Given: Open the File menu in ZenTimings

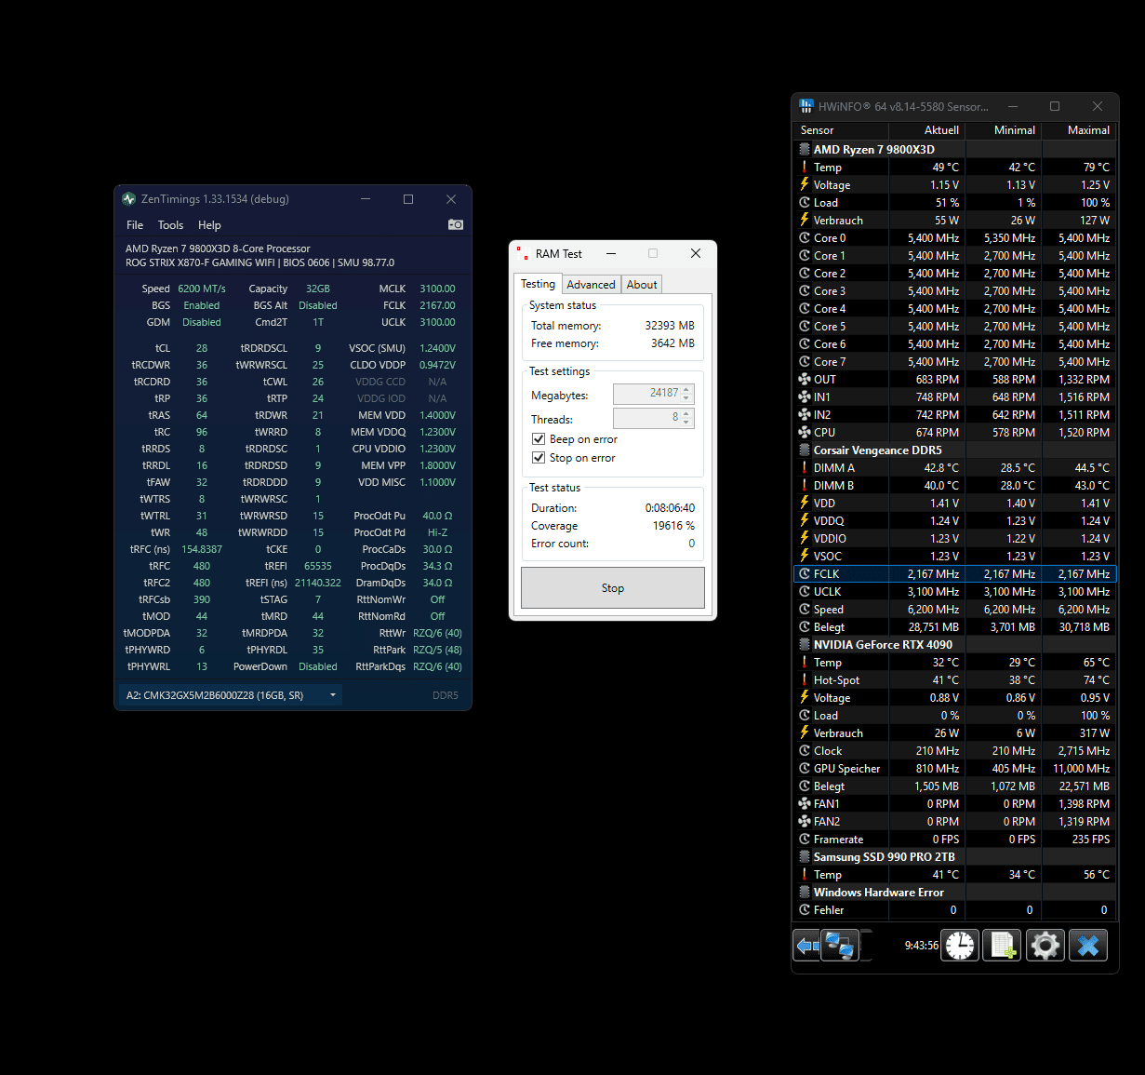Looking at the screenshot, I should [x=135, y=225].
